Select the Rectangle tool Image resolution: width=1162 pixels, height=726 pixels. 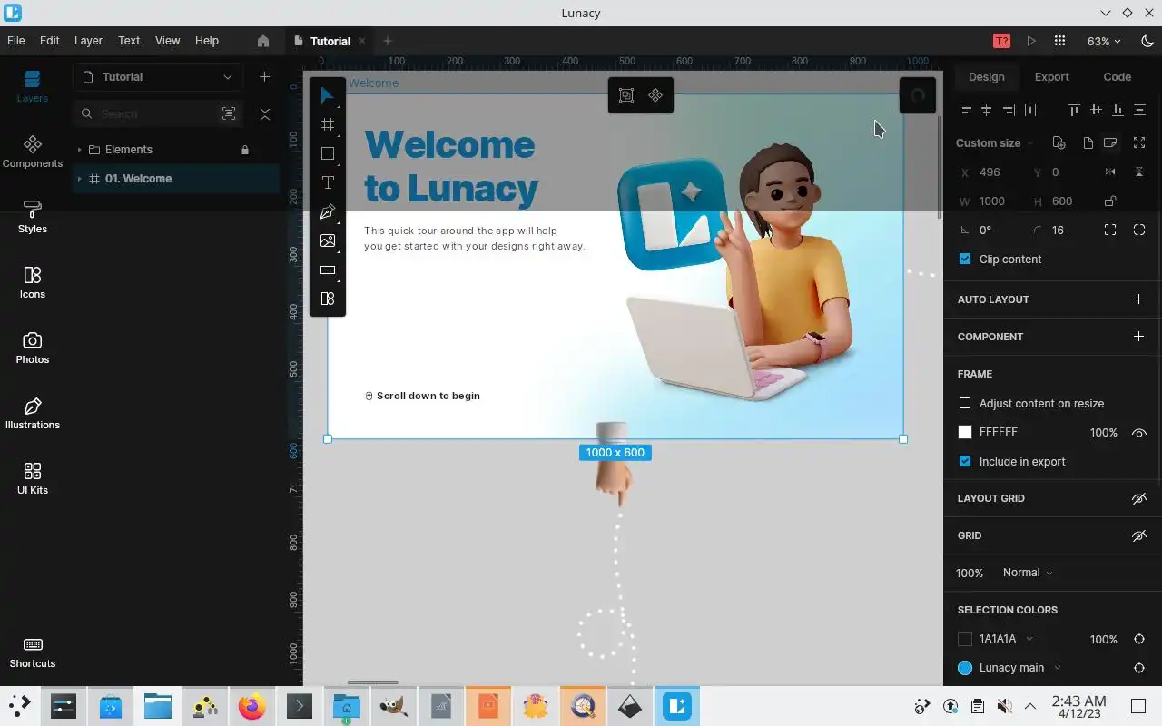tap(328, 153)
